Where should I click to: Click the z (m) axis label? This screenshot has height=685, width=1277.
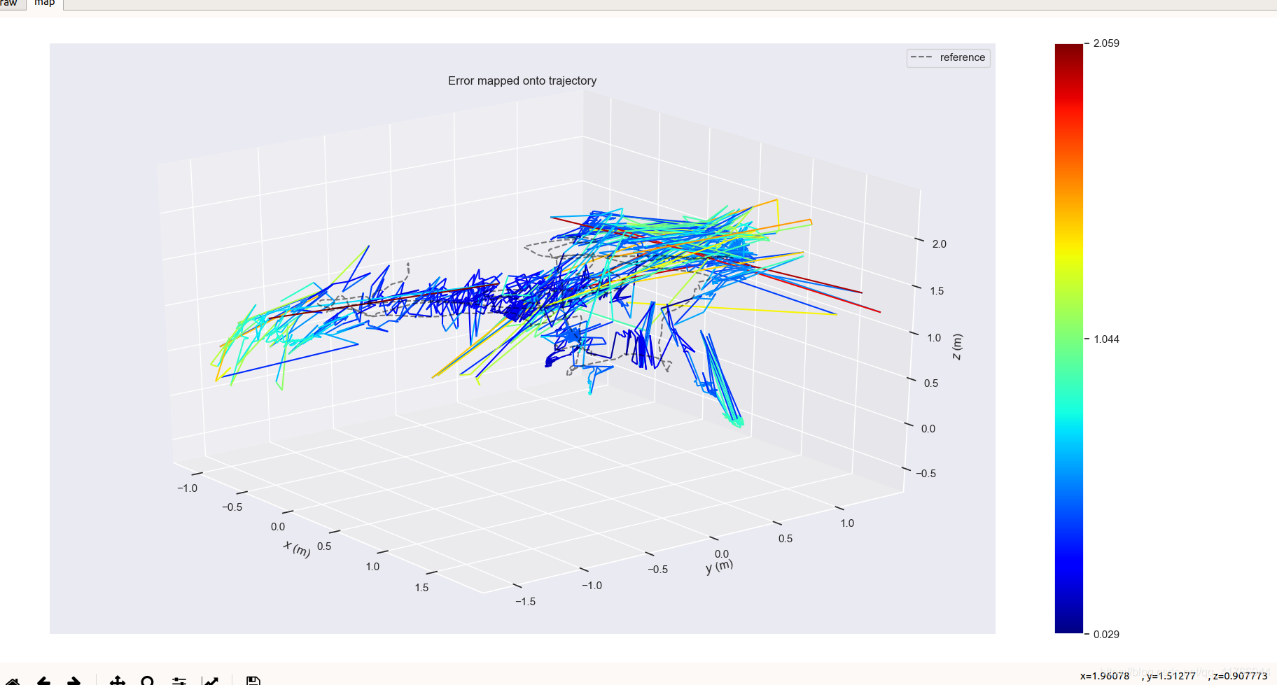coord(957,346)
